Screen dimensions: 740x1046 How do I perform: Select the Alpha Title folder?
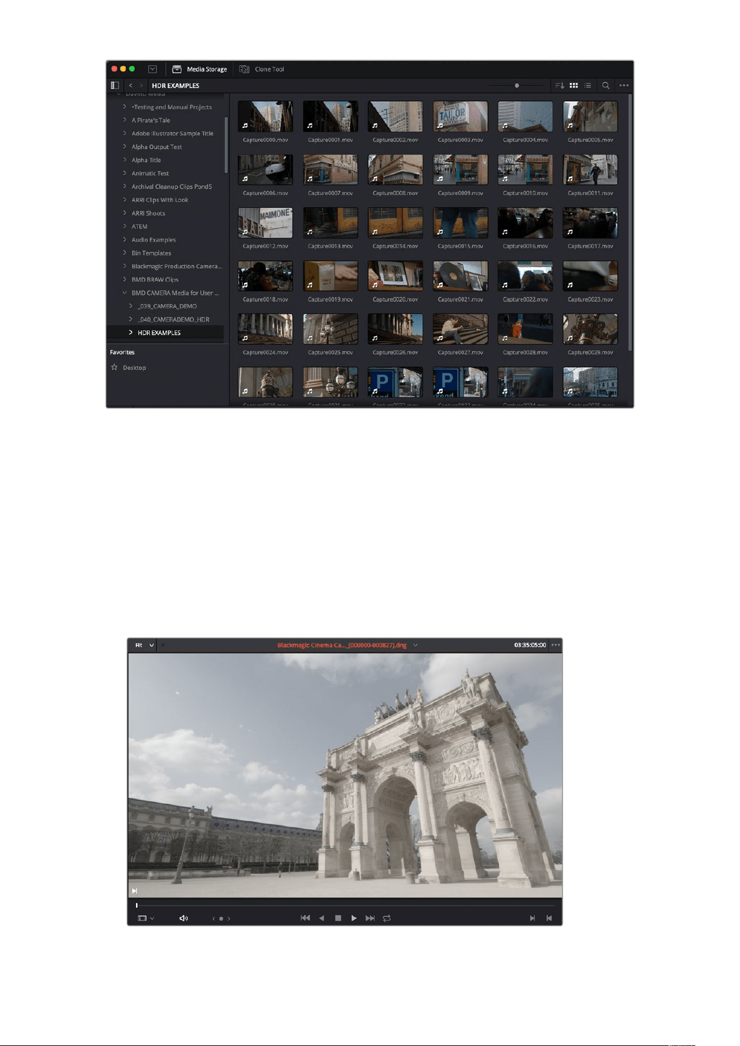(146, 160)
